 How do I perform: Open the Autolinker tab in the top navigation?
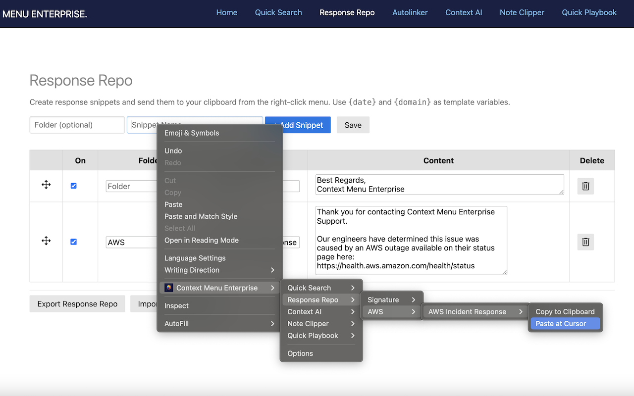pos(410,12)
